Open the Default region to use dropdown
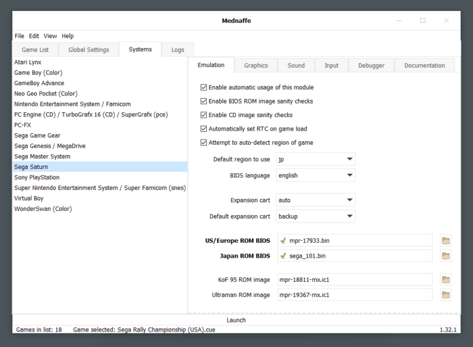The image size is (473, 347). click(315, 159)
